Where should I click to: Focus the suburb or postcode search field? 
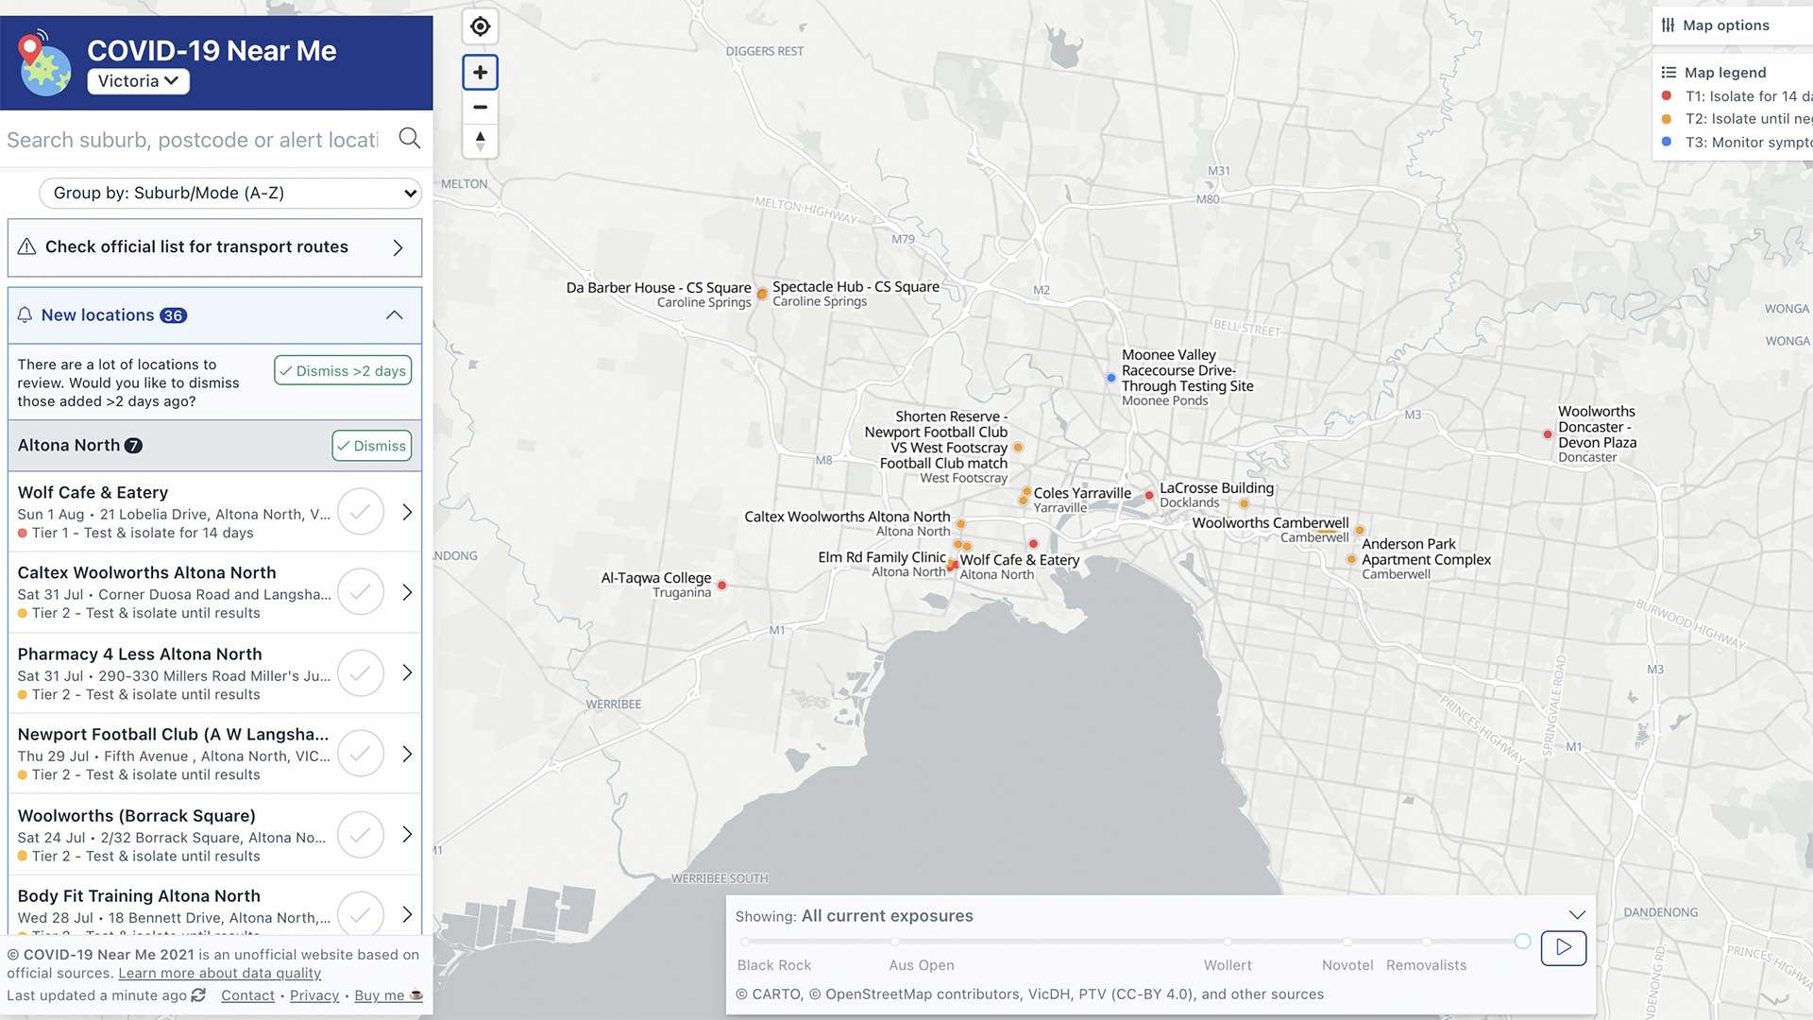pyautogui.click(x=193, y=140)
